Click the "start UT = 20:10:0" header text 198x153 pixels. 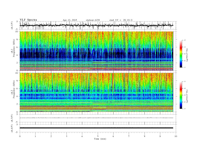coord(121,20)
